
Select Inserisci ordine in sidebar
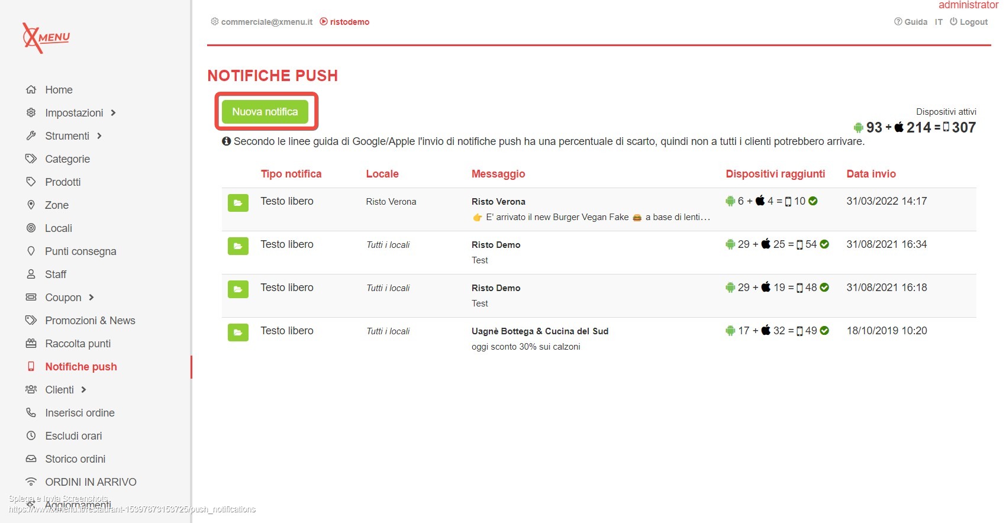80,413
